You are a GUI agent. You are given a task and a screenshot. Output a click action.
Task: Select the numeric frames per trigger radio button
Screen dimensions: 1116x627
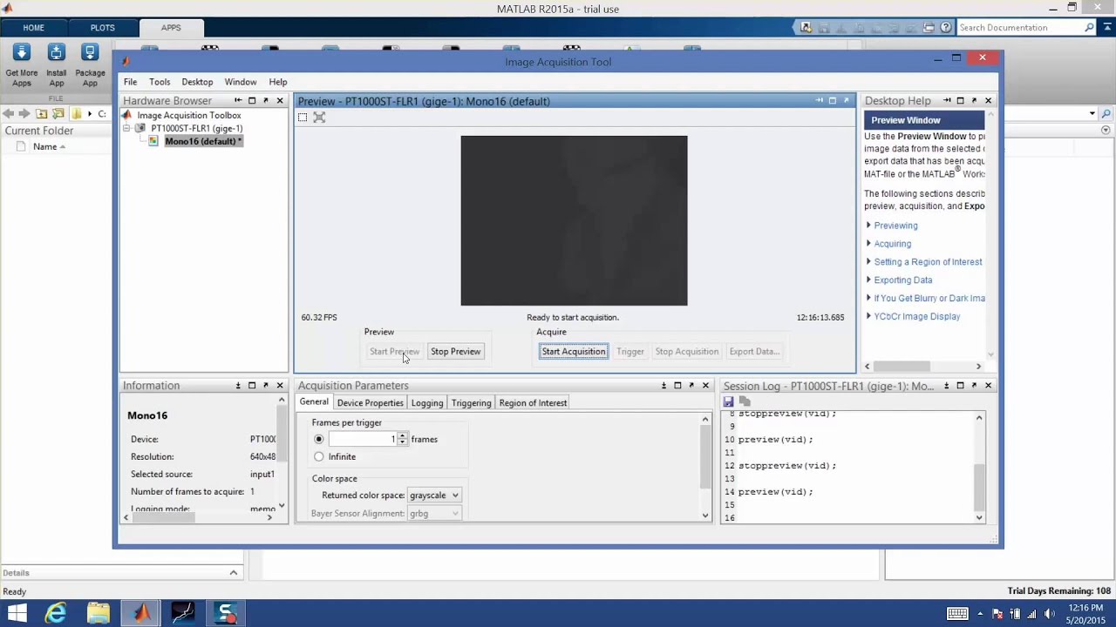click(319, 439)
